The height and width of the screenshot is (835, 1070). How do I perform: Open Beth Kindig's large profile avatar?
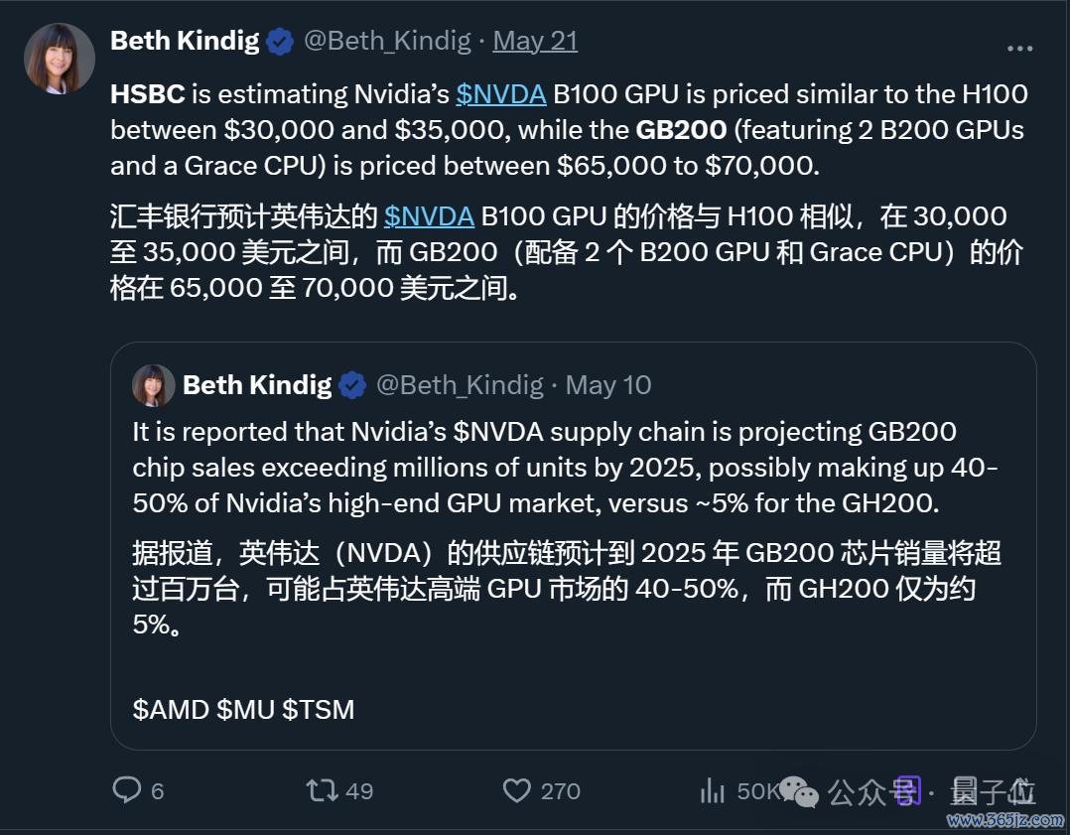pyautogui.click(x=60, y=59)
